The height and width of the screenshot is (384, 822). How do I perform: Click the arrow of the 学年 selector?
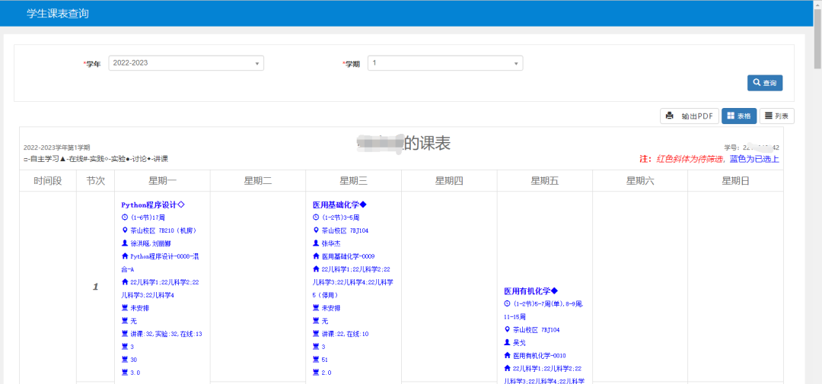coord(256,63)
